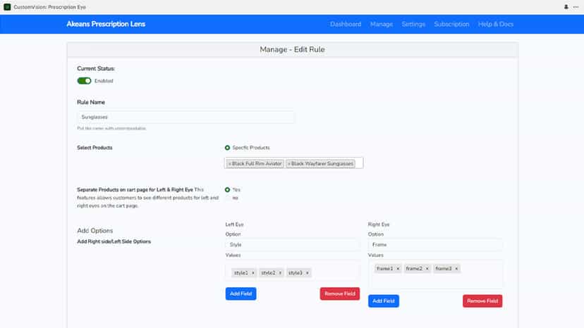Choose Yes for separate products
Screen dimensions: 584x328
(x=227, y=189)
